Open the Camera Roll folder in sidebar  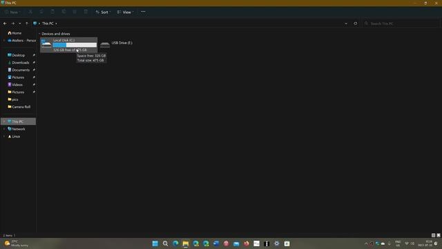click(x=21, y=107)
